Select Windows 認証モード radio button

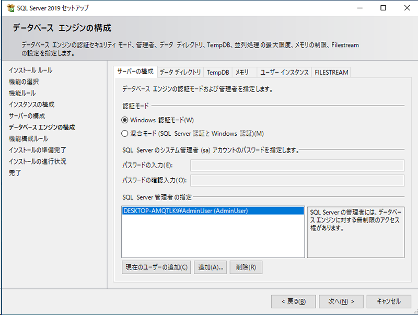(x=124, y=120)
